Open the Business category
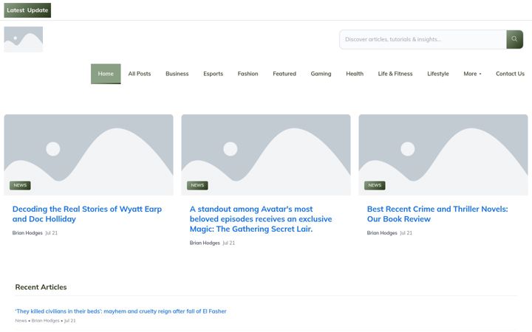This screenshot has width=532, height=332. pos(177,74)
